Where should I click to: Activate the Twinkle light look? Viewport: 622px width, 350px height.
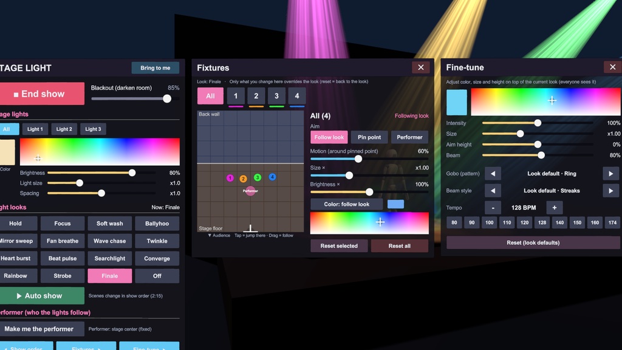(x=157, y=241)
